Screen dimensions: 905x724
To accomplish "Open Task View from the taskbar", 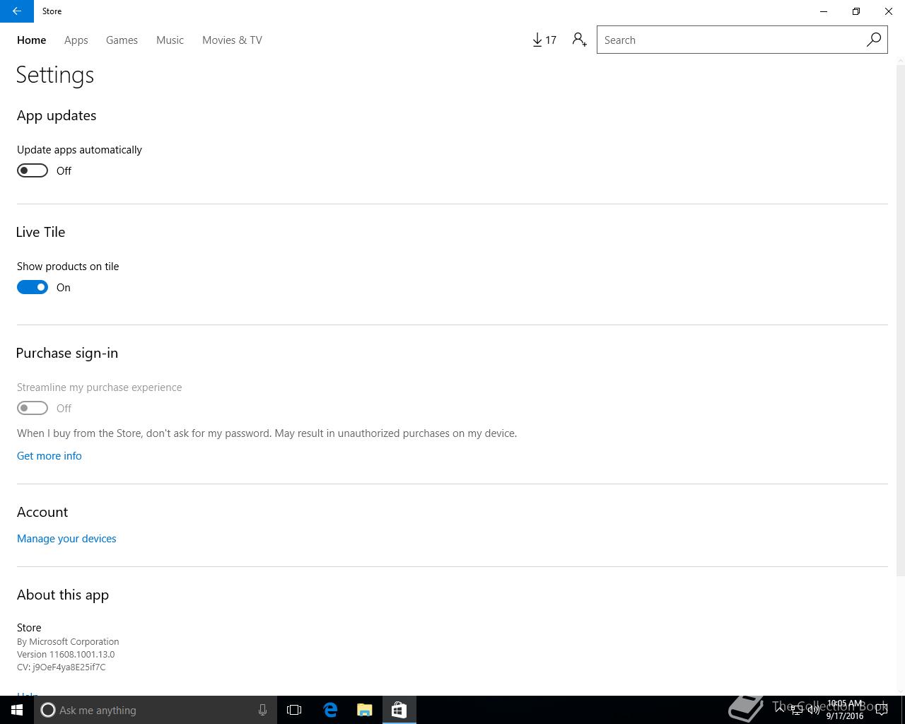I will (294, 710).
